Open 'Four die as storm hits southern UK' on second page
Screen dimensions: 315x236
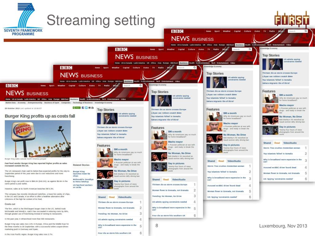point(169,215)
